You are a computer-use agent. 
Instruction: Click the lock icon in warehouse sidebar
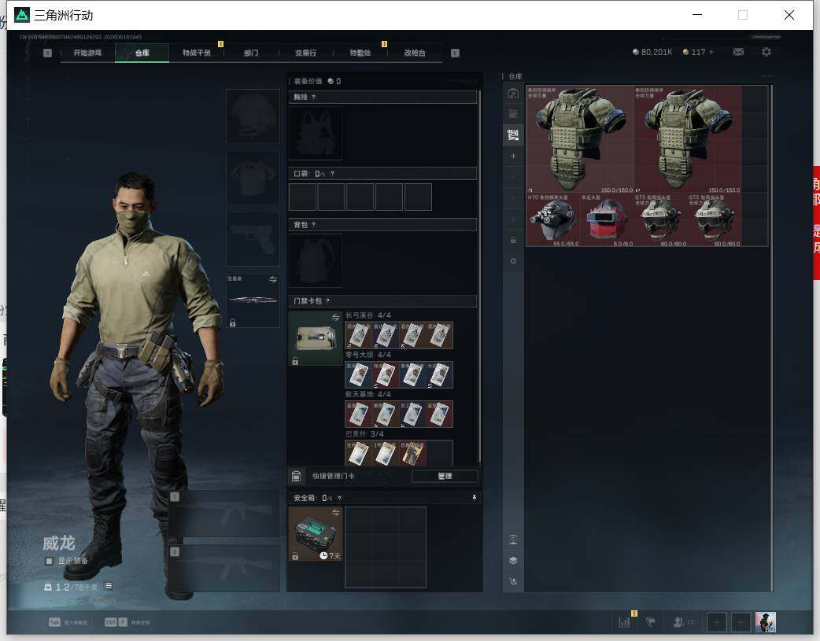tap(513, 240)
